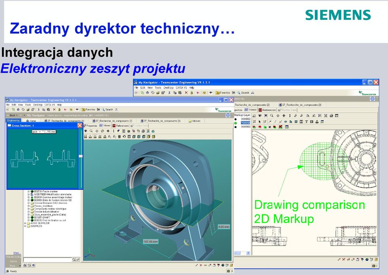Click the Engineering button in left sidebar
Screen dimensions: 388x275
[x=13, y=120]
